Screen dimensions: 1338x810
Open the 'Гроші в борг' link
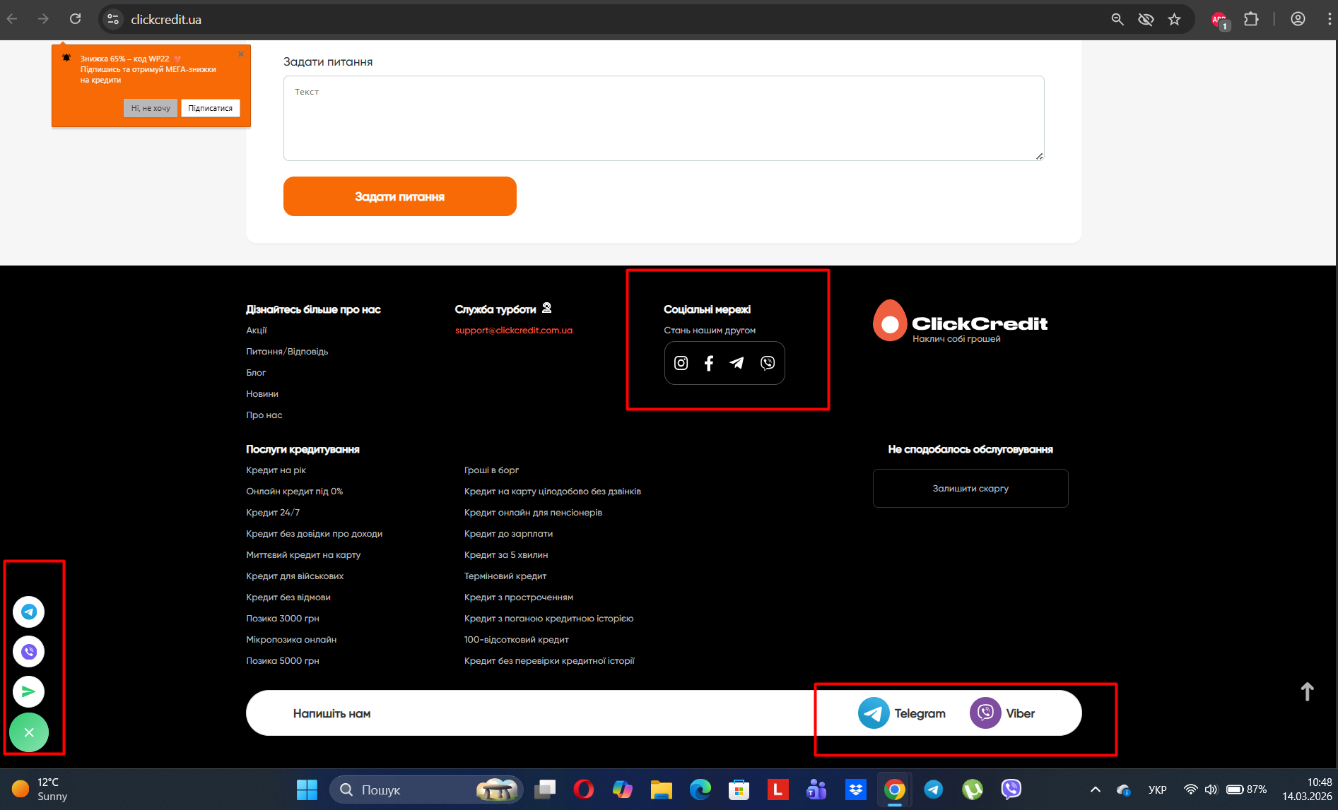point(492,470)
